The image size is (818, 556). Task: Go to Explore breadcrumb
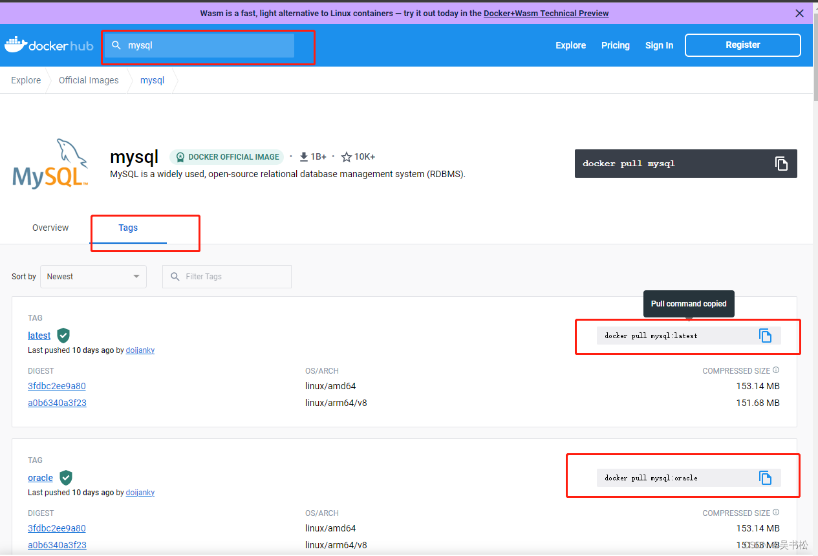coord(26,80)
